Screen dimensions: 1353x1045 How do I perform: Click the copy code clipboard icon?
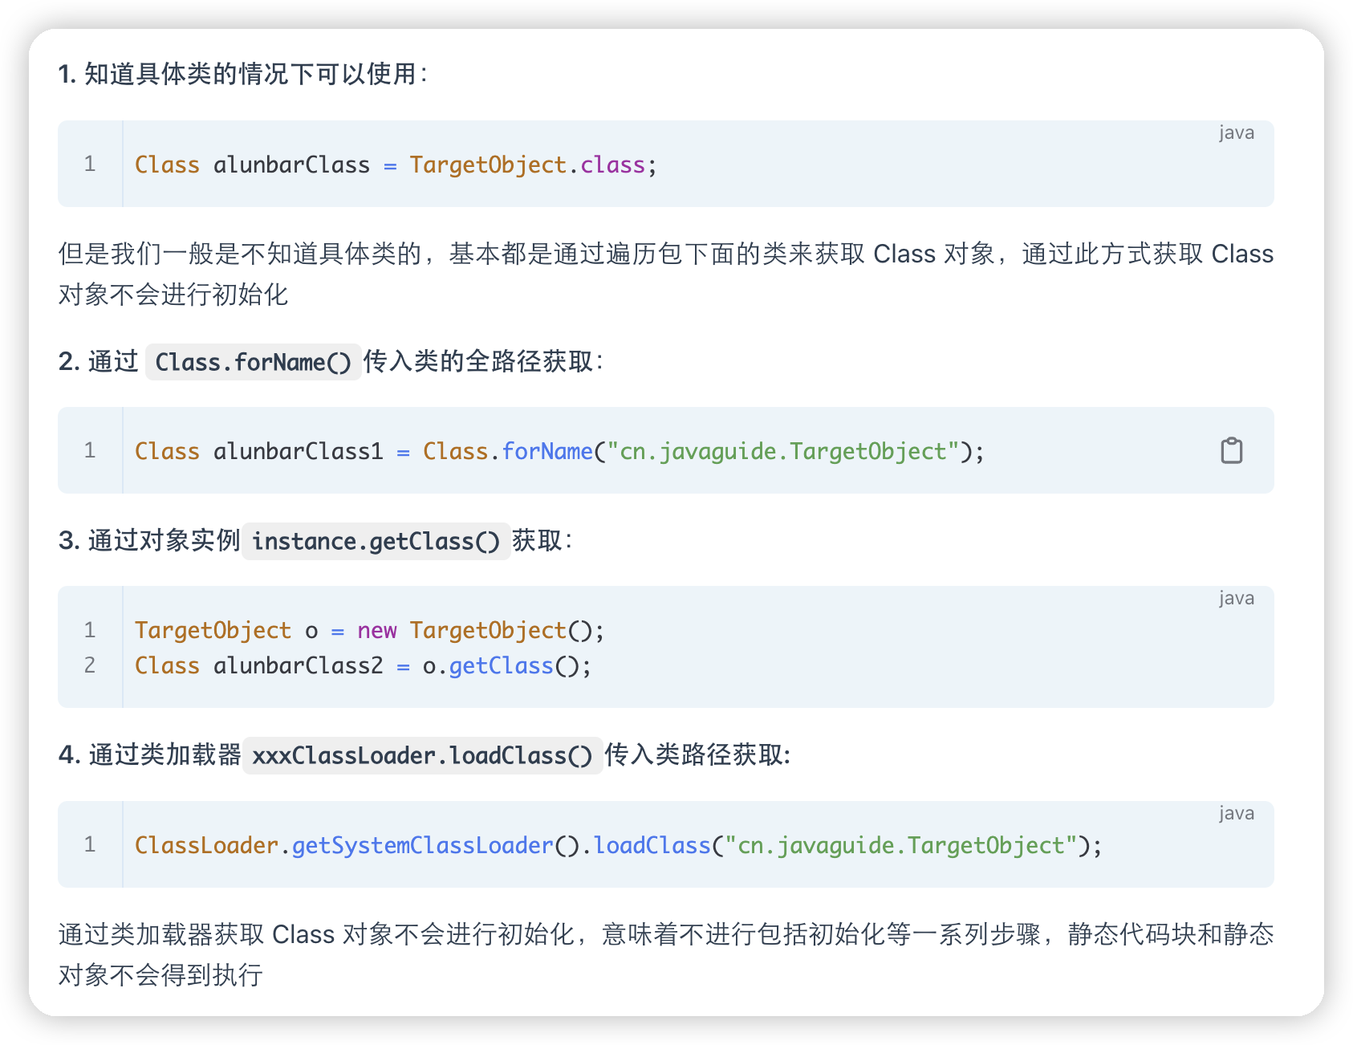(x=1231, y=451)
